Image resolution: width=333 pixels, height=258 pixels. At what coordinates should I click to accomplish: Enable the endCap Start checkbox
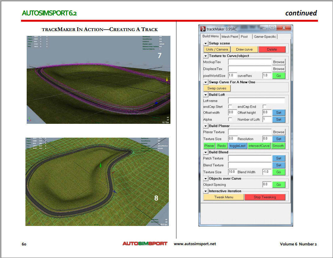coord(230,106)
